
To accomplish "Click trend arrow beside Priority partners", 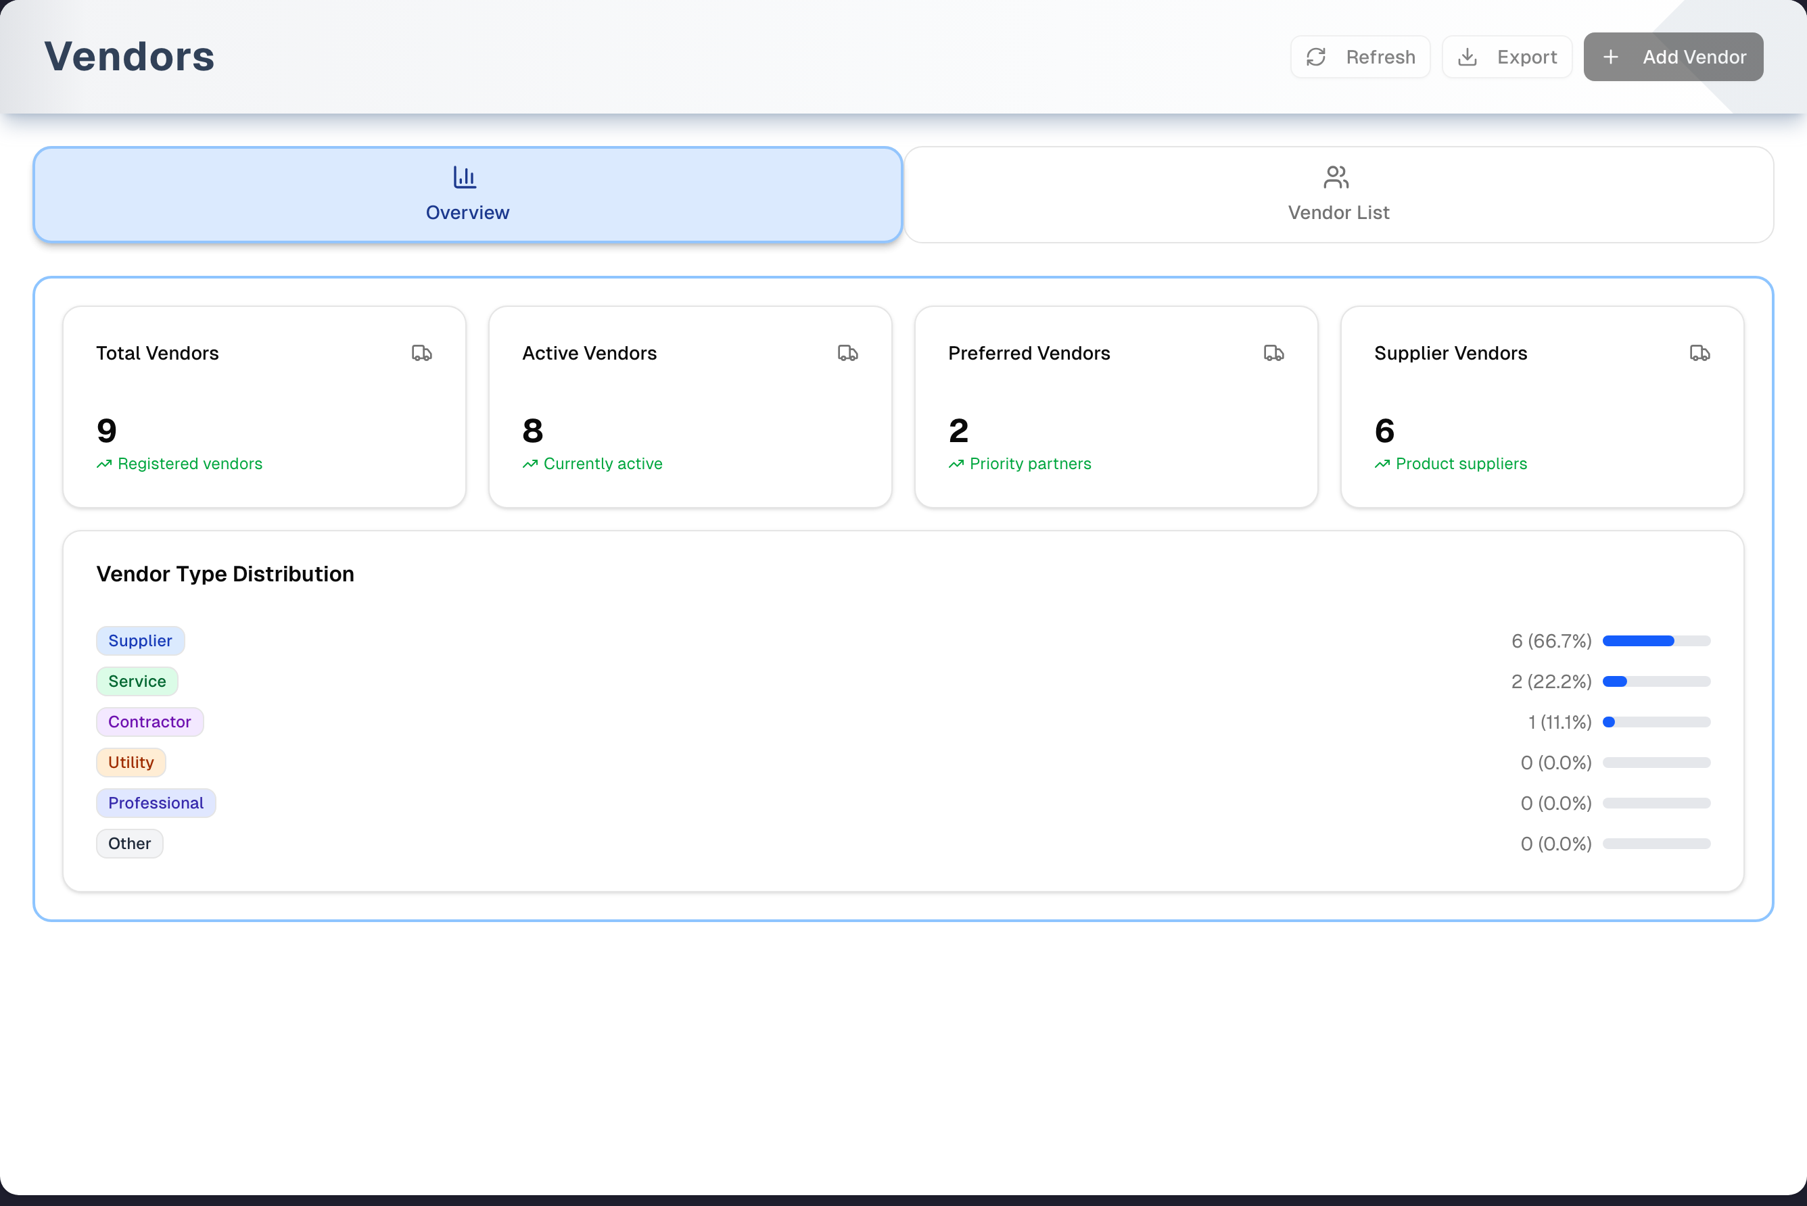I will (x=956, y=464).
